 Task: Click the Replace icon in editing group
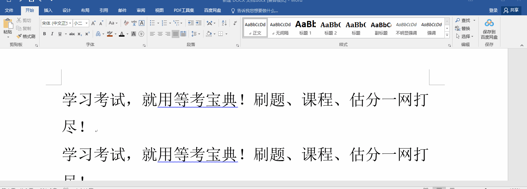pyautogui.click(x=458, y=29)
